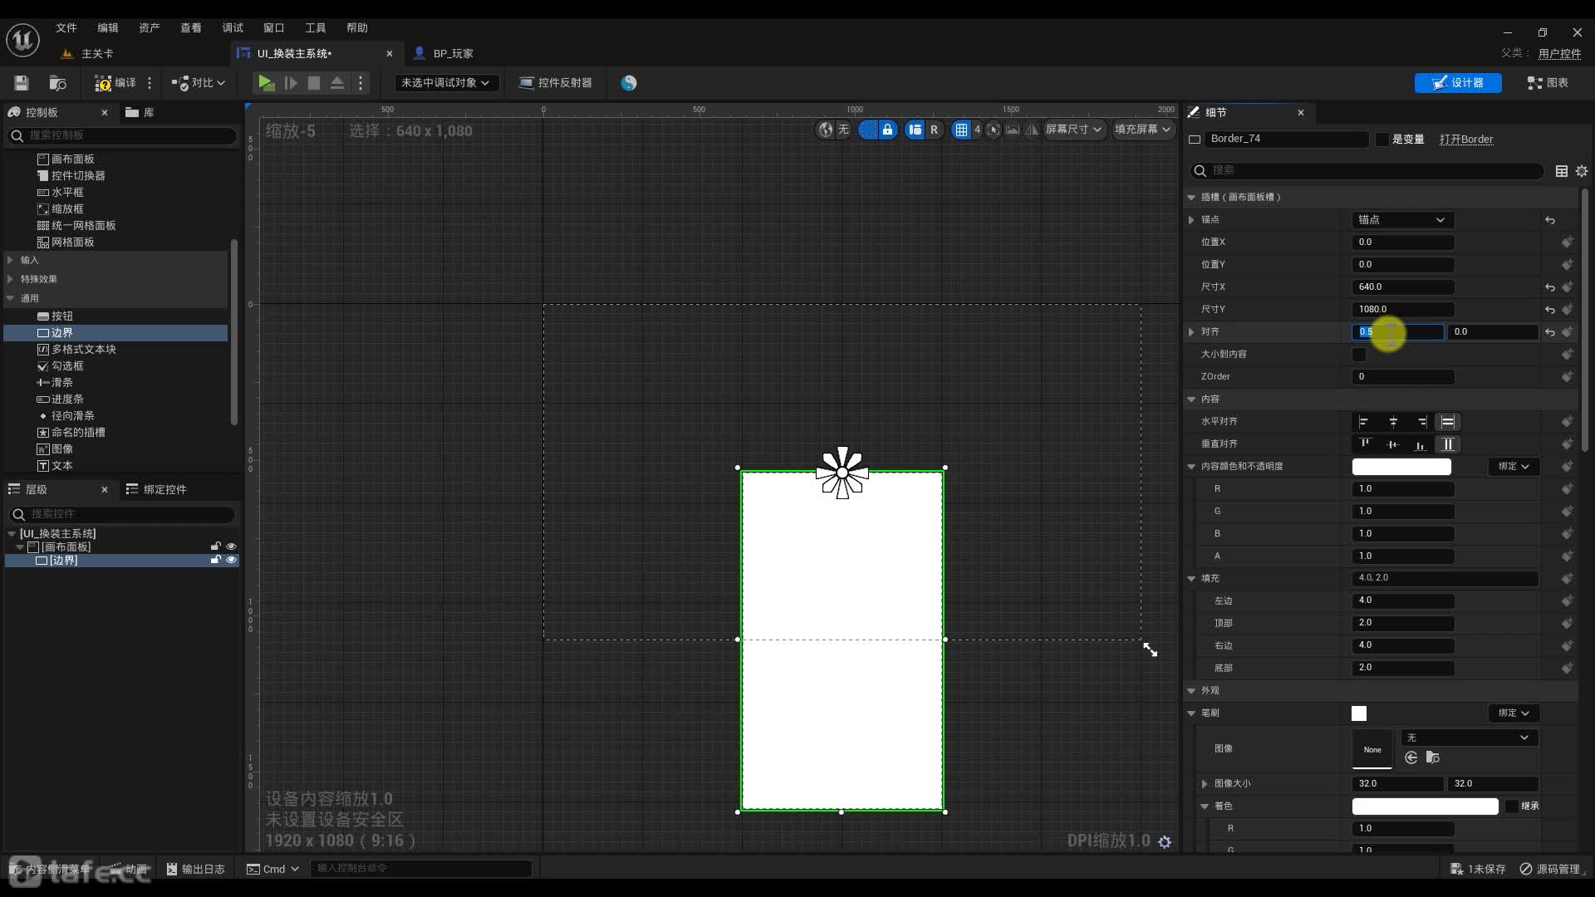Open the details property matrix grid icon
This screenshot has height=897, width=1595.
click(x=1562, y=170)
